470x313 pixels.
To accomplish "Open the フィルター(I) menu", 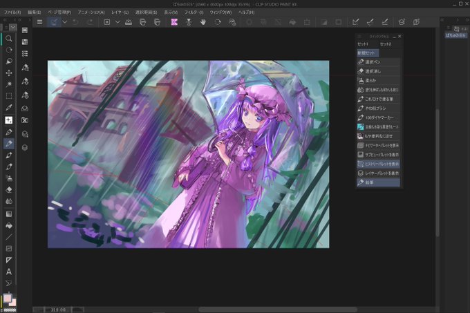I will (194, 12).
